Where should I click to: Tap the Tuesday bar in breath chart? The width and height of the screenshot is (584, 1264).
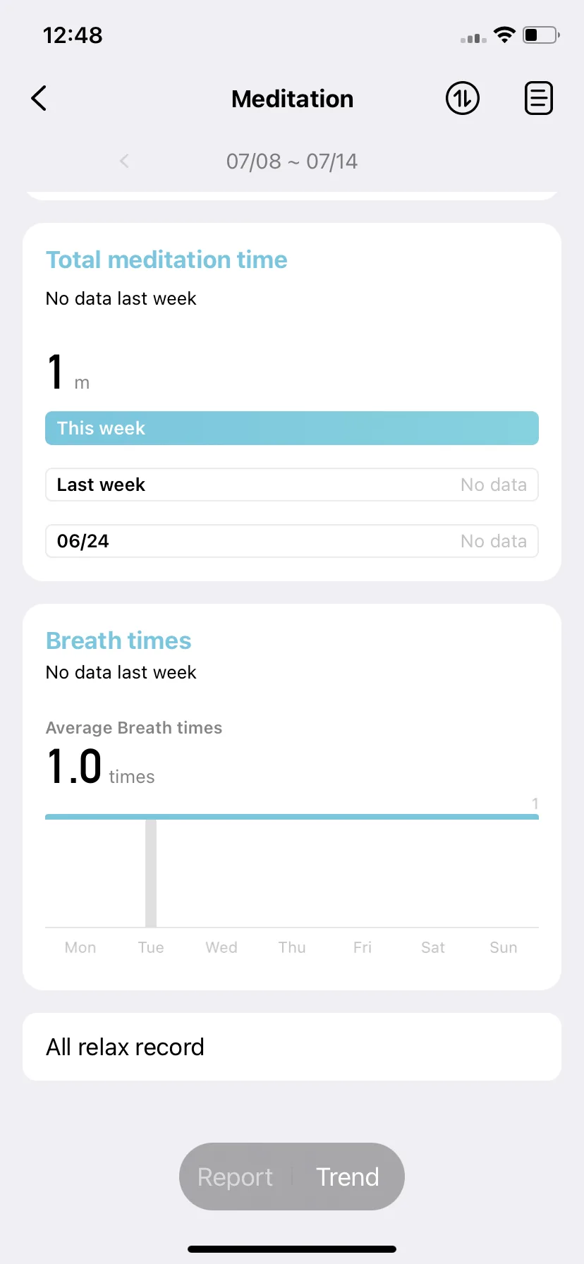point(151,873)
